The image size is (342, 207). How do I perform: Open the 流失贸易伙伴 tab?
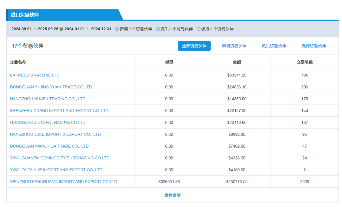[x=274, y=46]
